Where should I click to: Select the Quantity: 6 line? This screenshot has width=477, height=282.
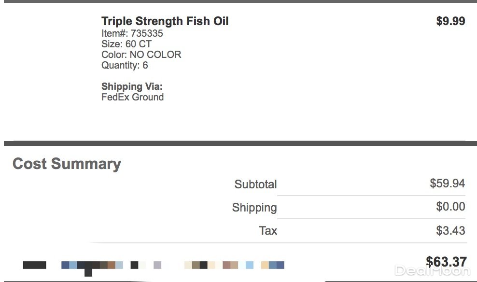[x=125, y=65]
